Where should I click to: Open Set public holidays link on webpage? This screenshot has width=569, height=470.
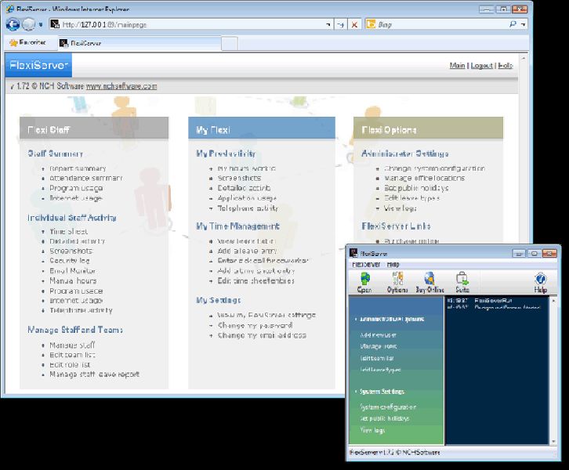pyautogui.click(x=416, y=188)
